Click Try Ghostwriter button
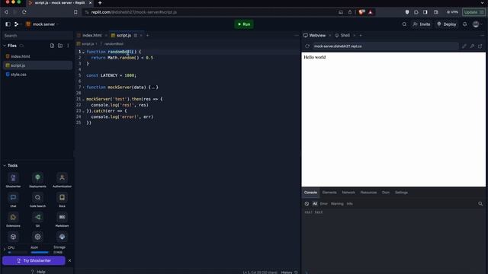This screenshot has width=488, height=274. [x=34, y=260]
